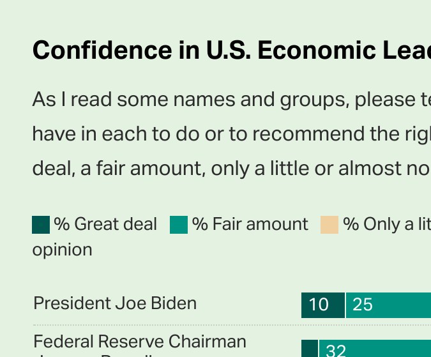Click the word 'opinion' in the legend
This screenshot has width=431, height=357.
(62, 249)
